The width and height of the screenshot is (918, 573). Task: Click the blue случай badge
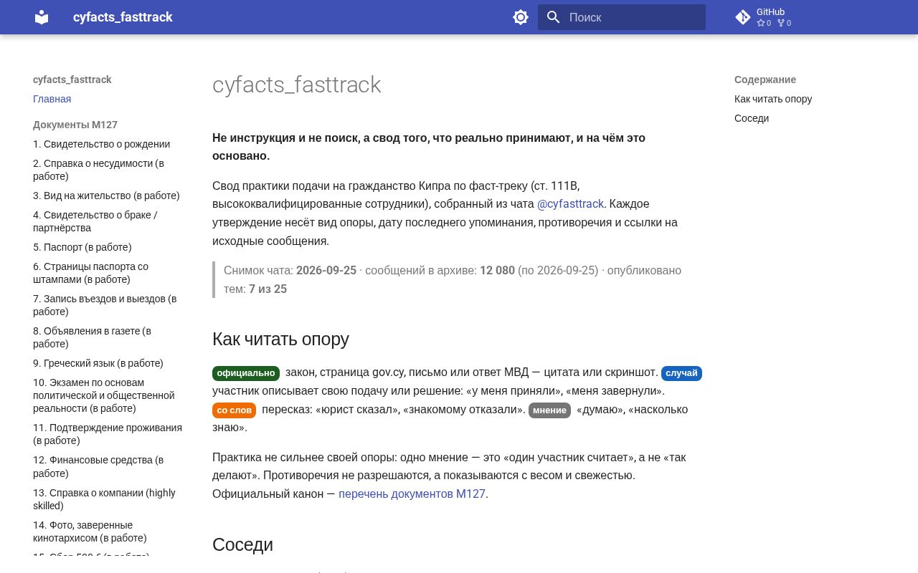click(x=681, y=373)
